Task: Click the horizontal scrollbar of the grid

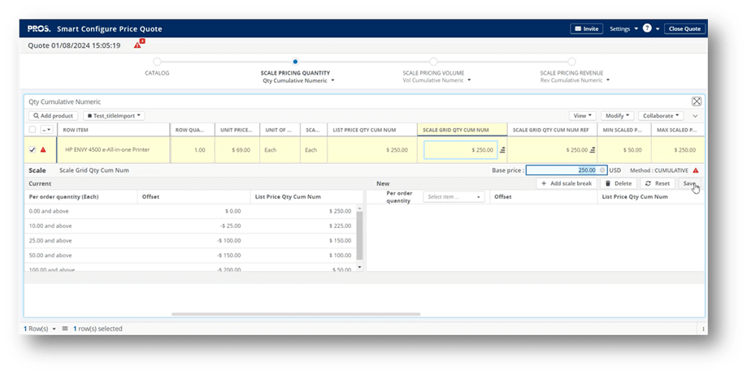Action: 296,314
